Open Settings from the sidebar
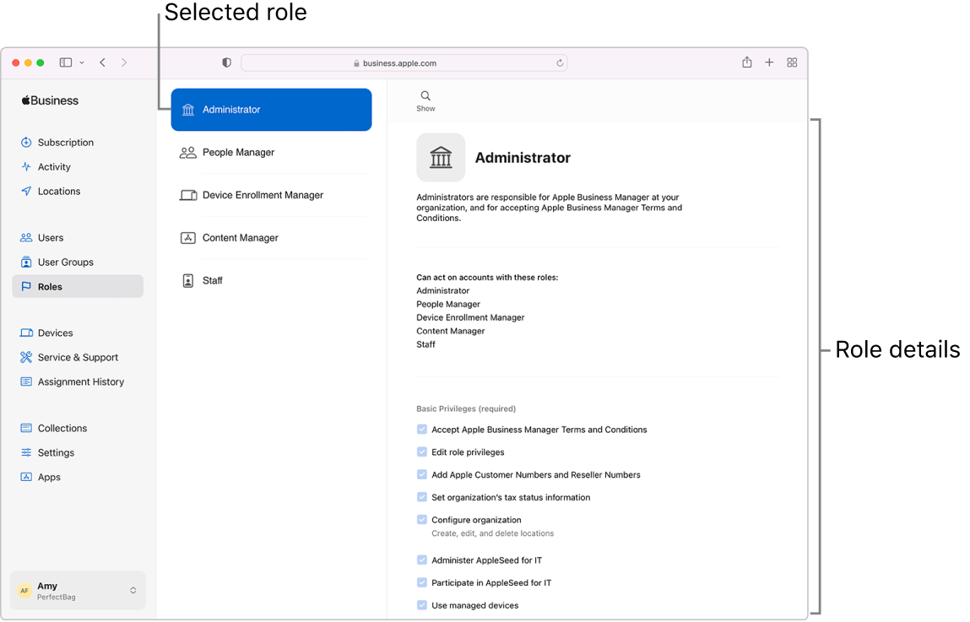 [x=55, y=452]
